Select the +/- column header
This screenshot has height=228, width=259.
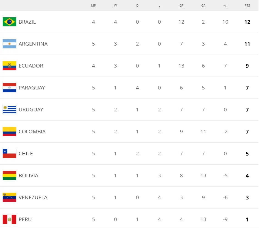[x=225, y=5]
